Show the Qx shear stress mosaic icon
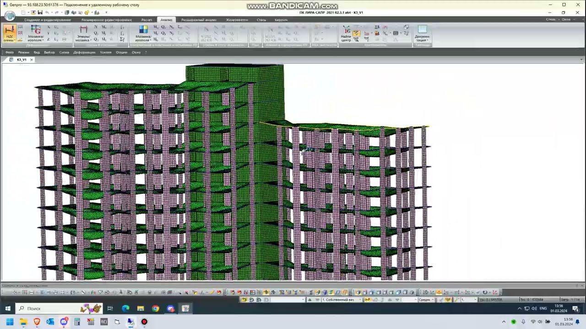This screenshot has height=329, width=586. (163, 27)
